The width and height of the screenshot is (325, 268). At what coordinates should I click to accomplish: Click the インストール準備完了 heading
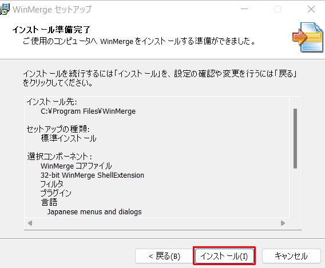click(x=51, y=30)
